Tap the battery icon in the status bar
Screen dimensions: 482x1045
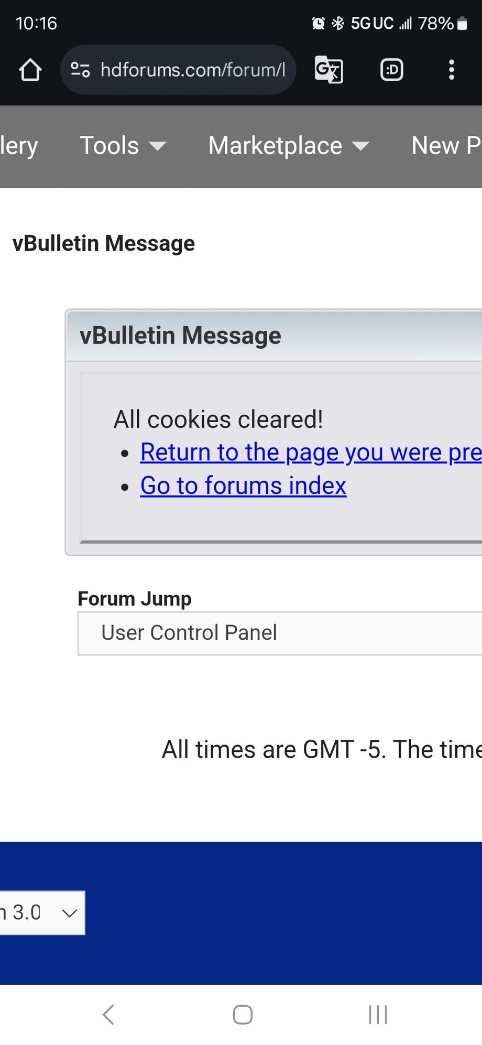pyautogui.click(x=462, y=24)
